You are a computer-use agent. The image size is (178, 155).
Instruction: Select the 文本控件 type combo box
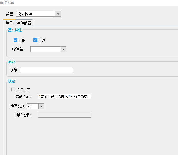[x=38, y=14]
